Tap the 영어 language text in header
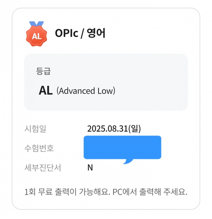The width and height of the screenshot is (212, 219). tap(96, 33)
